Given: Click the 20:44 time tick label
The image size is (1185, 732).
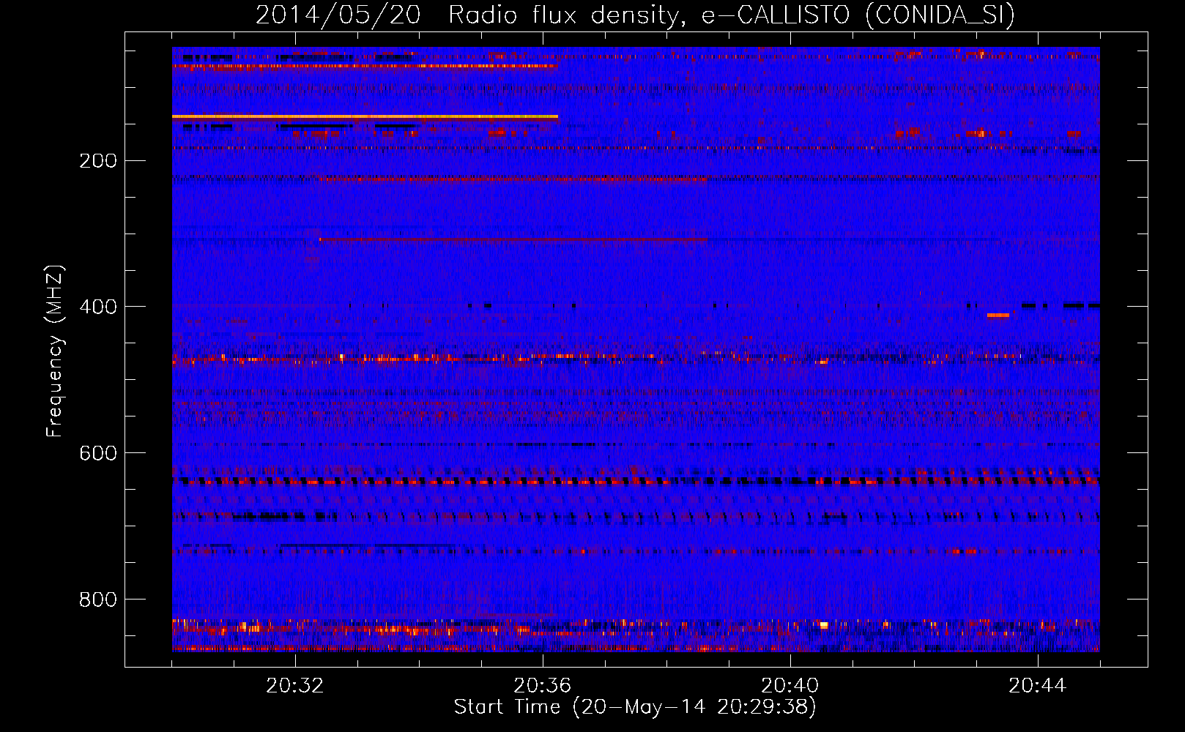Looking at the screenshot, I should (x=1038, y=686).
